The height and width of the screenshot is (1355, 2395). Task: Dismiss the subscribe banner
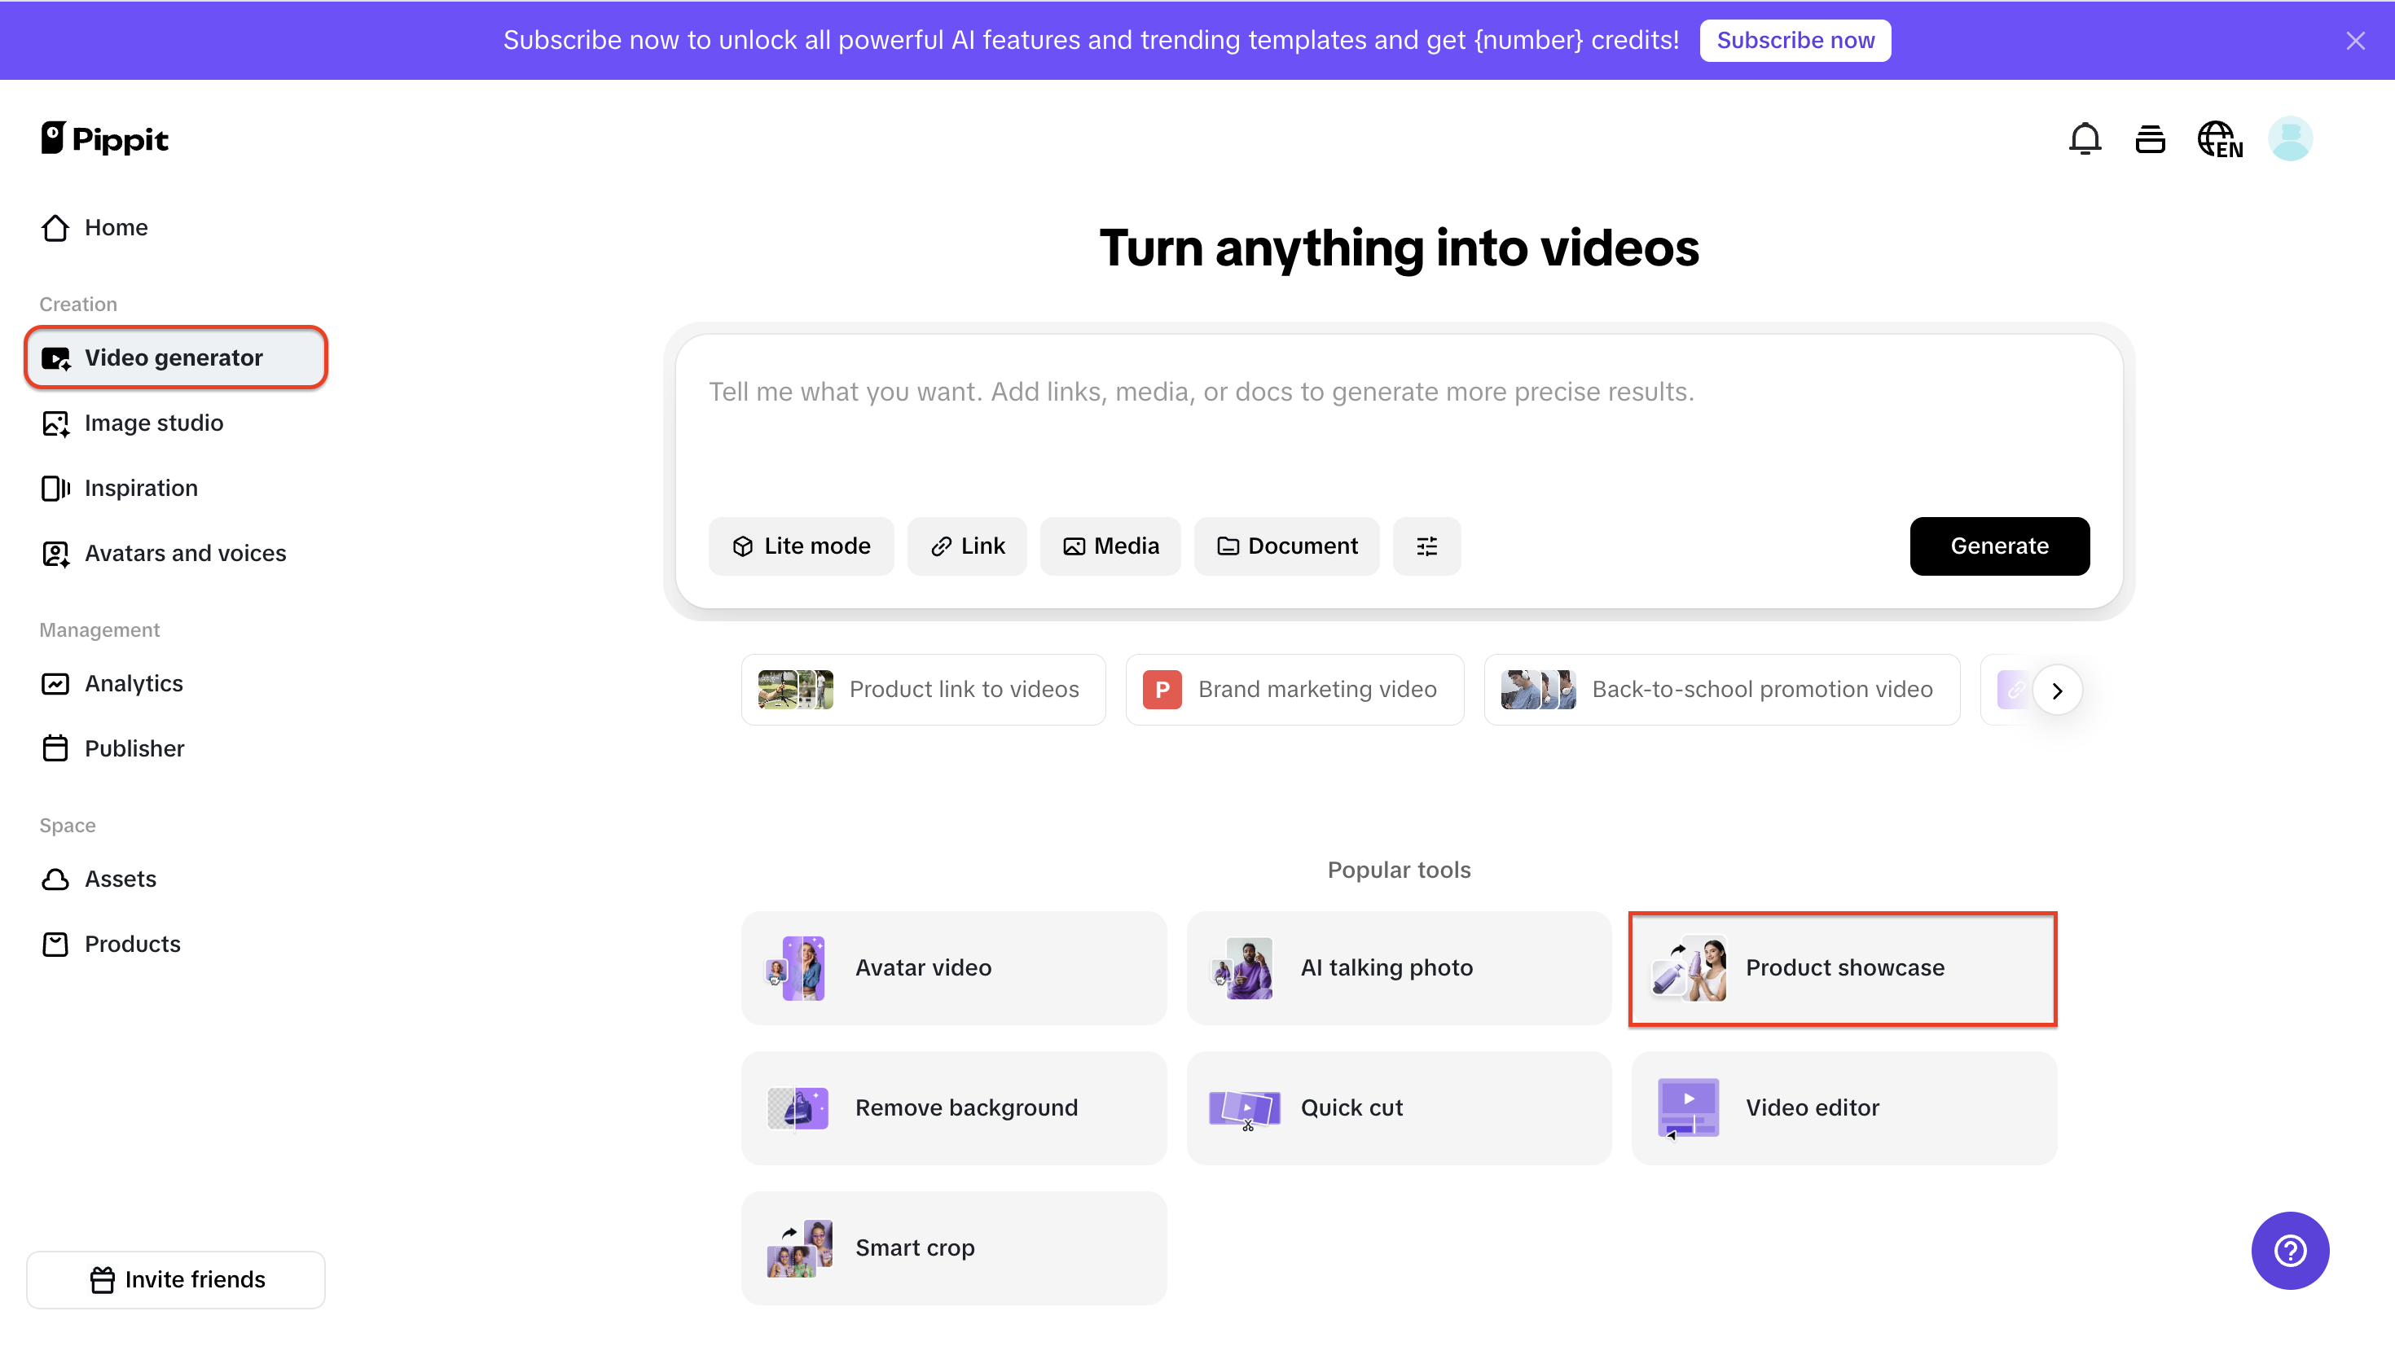(2355, 41)
